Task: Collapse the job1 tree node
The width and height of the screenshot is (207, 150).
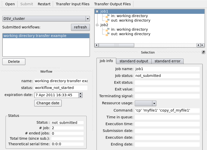Action: click(x=97, y=11)
